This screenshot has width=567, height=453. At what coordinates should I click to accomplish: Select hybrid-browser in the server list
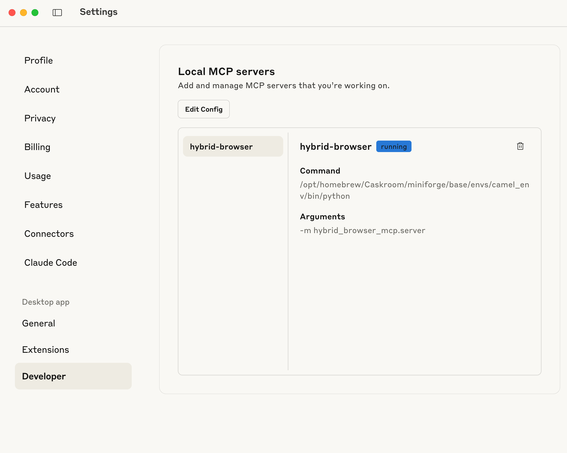click(233, 147)
